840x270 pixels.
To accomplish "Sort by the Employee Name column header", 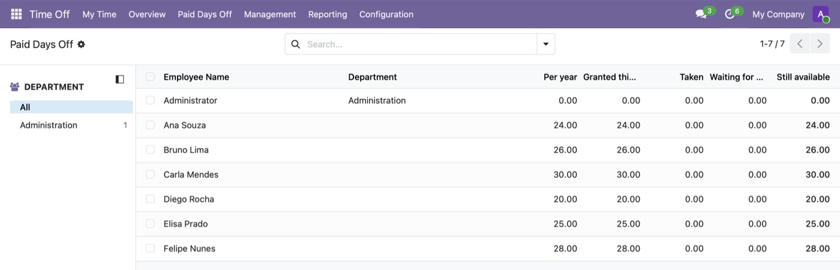I will coord(196,77).
